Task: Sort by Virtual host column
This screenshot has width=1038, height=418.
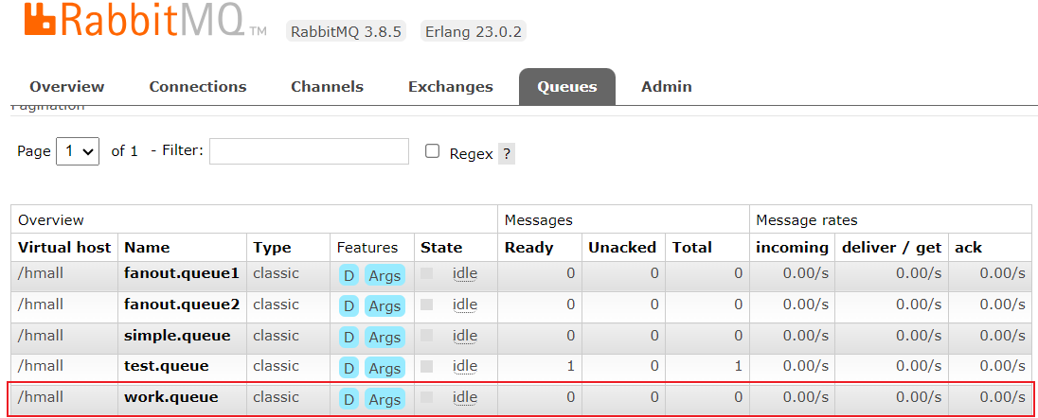Action: click(64, 248)
